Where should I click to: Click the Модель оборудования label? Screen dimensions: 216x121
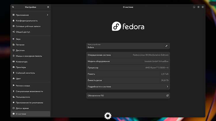point(98,61)
